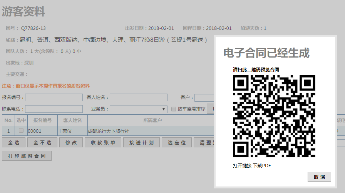The image size is (345, 193).
Task: Click the 电子合同已经生成 dialog title
Action: [266, 53]
